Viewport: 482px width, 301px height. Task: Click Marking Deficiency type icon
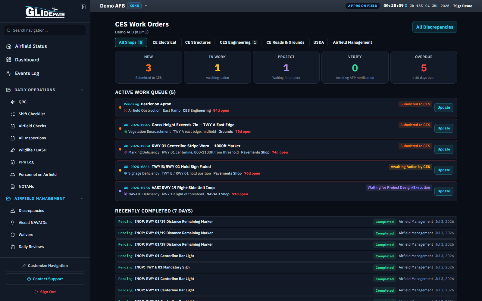coord(126,152)
